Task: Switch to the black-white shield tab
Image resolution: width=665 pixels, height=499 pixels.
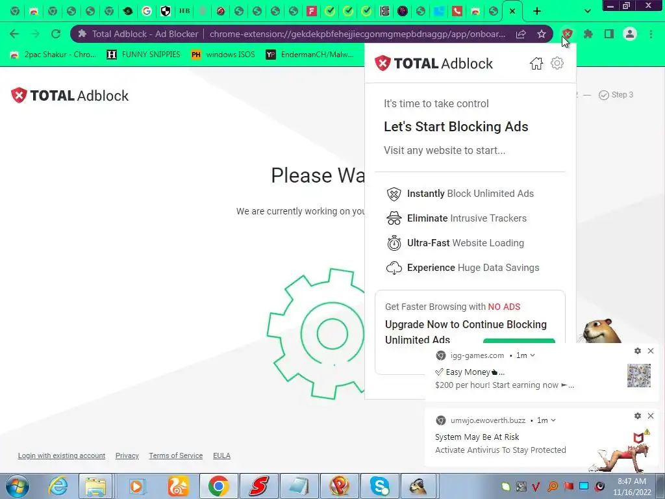Action: coord(166,11)
